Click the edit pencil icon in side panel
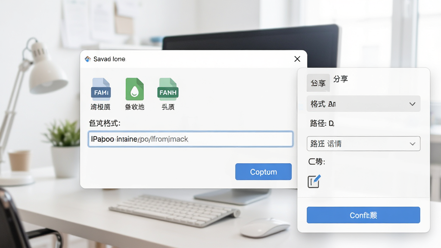Viewport: 441px width, 248px height. click(314, 181)
